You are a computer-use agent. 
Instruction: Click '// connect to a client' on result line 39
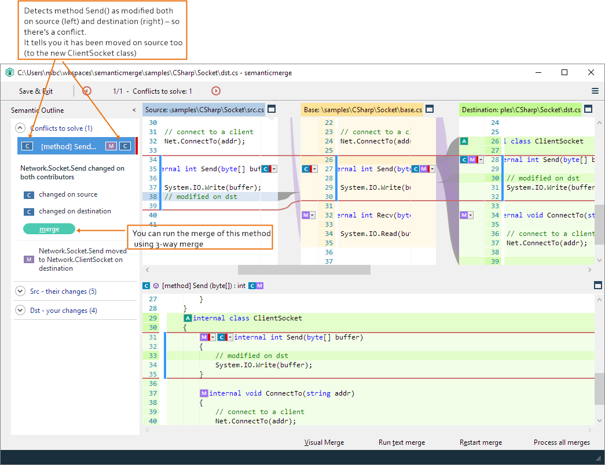[260, 412]
